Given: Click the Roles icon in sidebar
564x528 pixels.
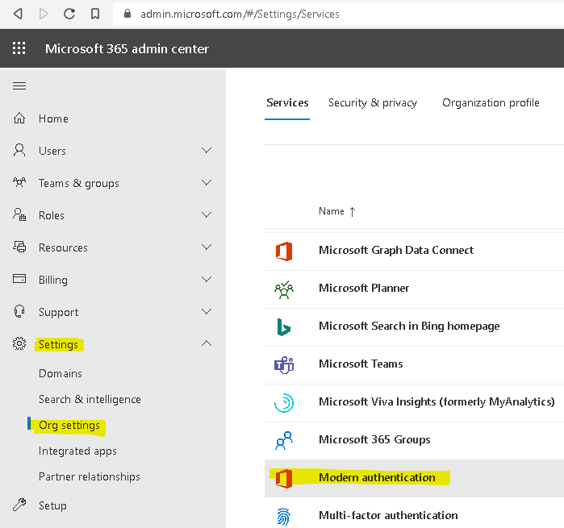Looking at the screenshot, I should pyautogui.click(x=19, y=214).
